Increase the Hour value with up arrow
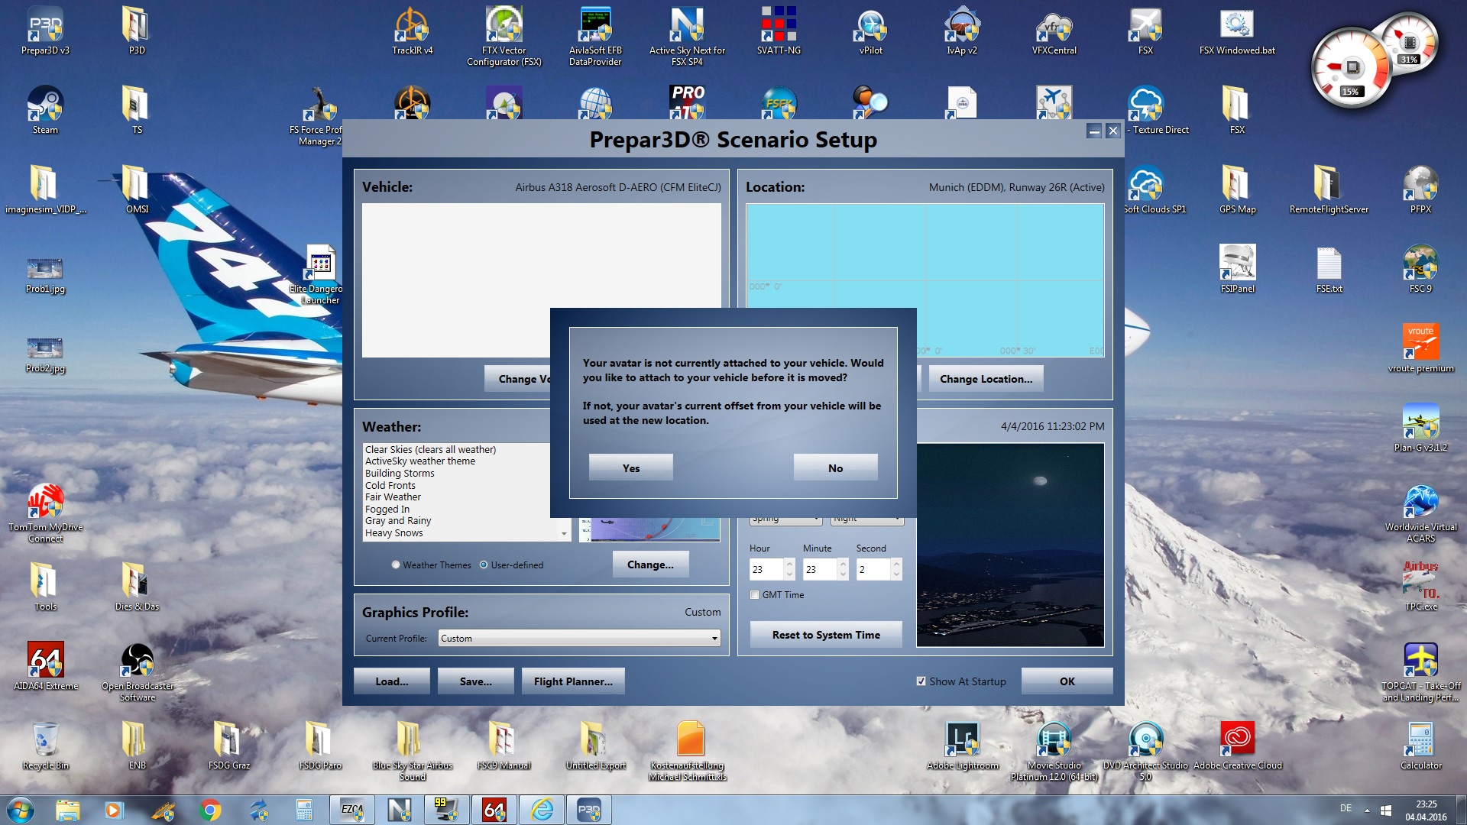Viewport: 1467px width, 825px height. point(789,565)
